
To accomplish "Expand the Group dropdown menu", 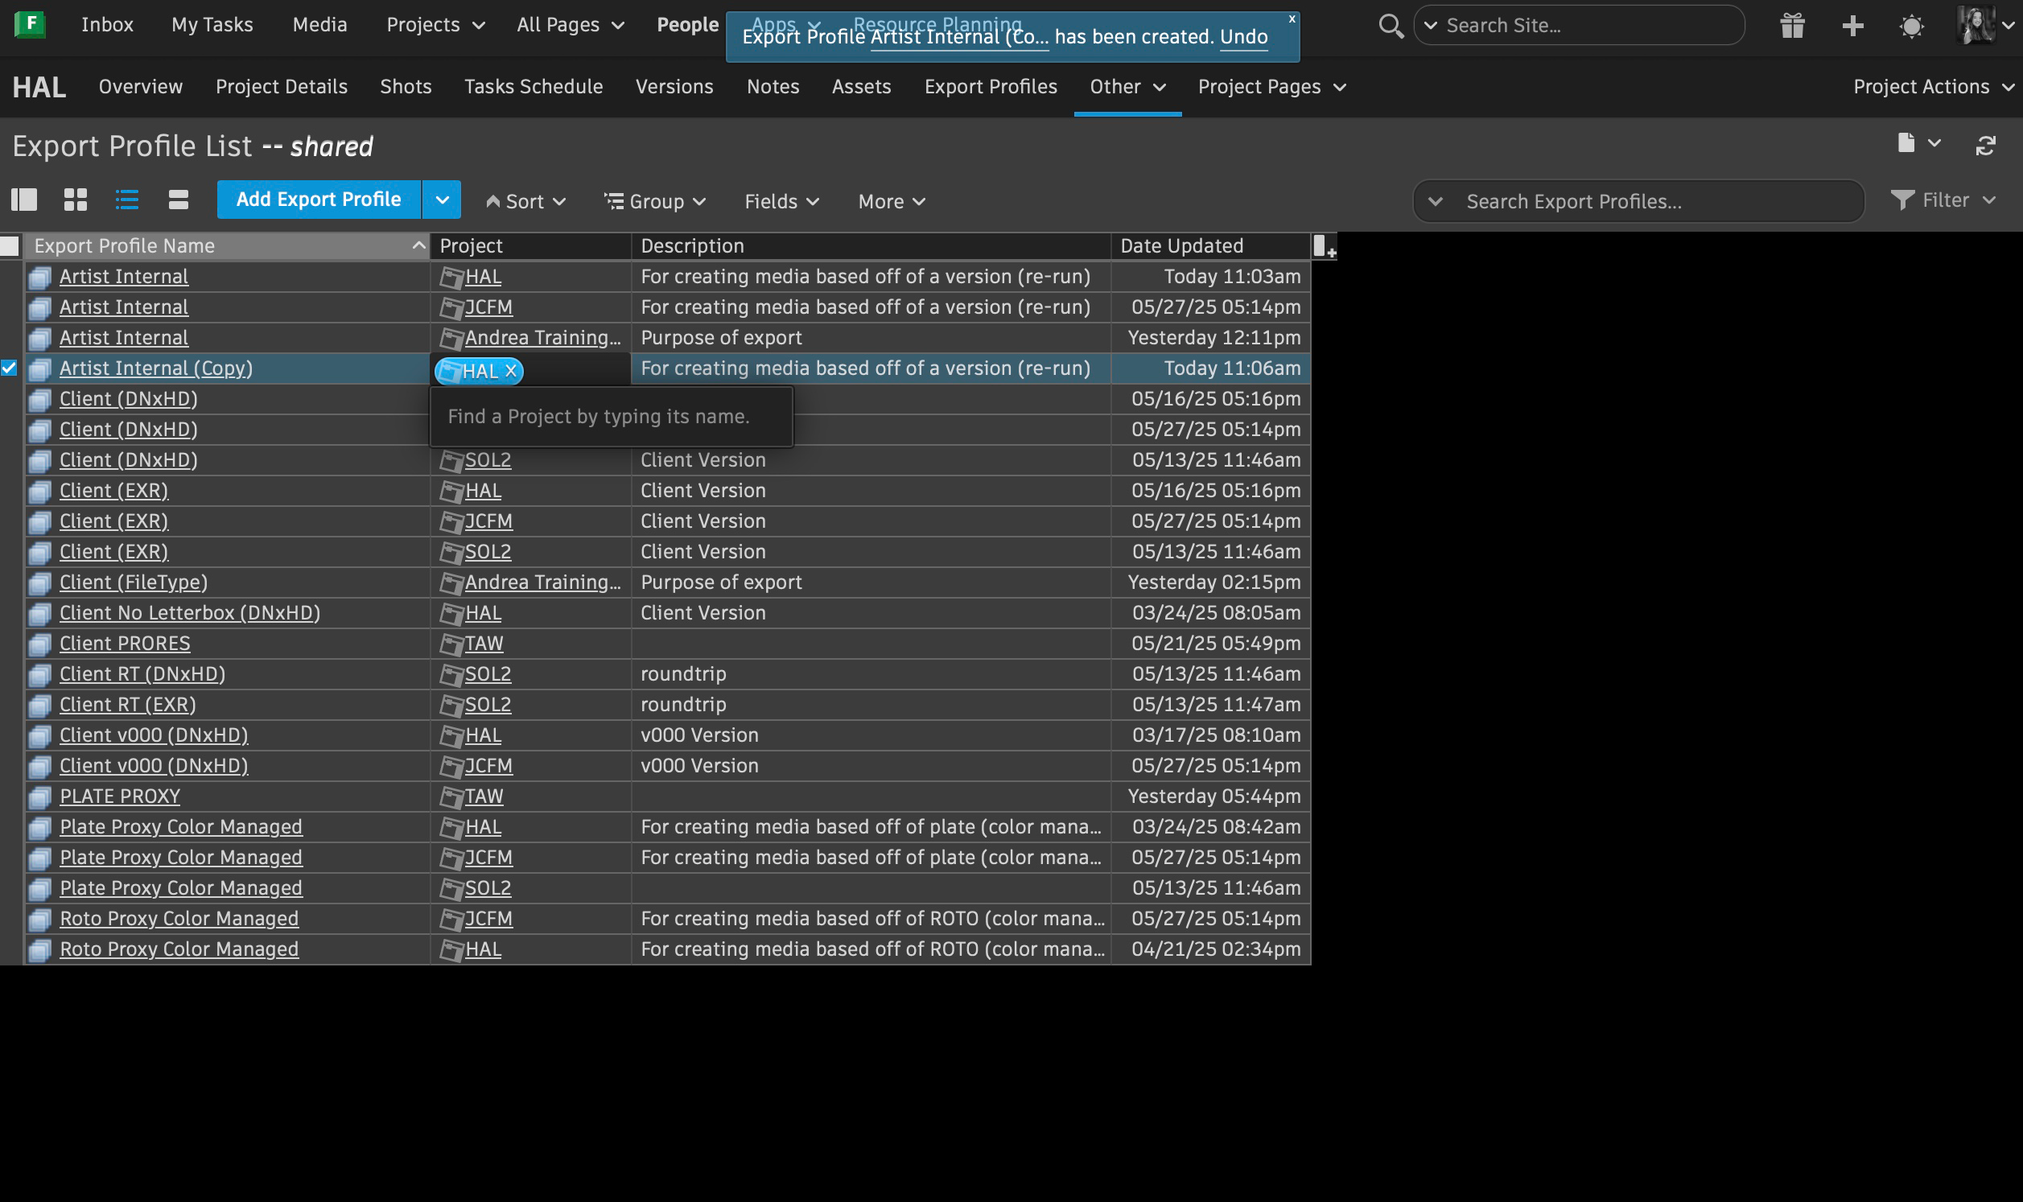I will [x=655, y=201].
